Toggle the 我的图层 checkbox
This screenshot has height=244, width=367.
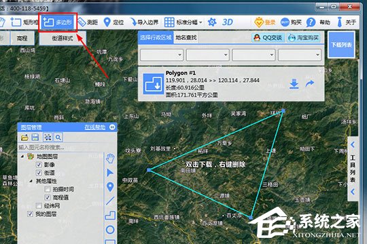point(30,213)
